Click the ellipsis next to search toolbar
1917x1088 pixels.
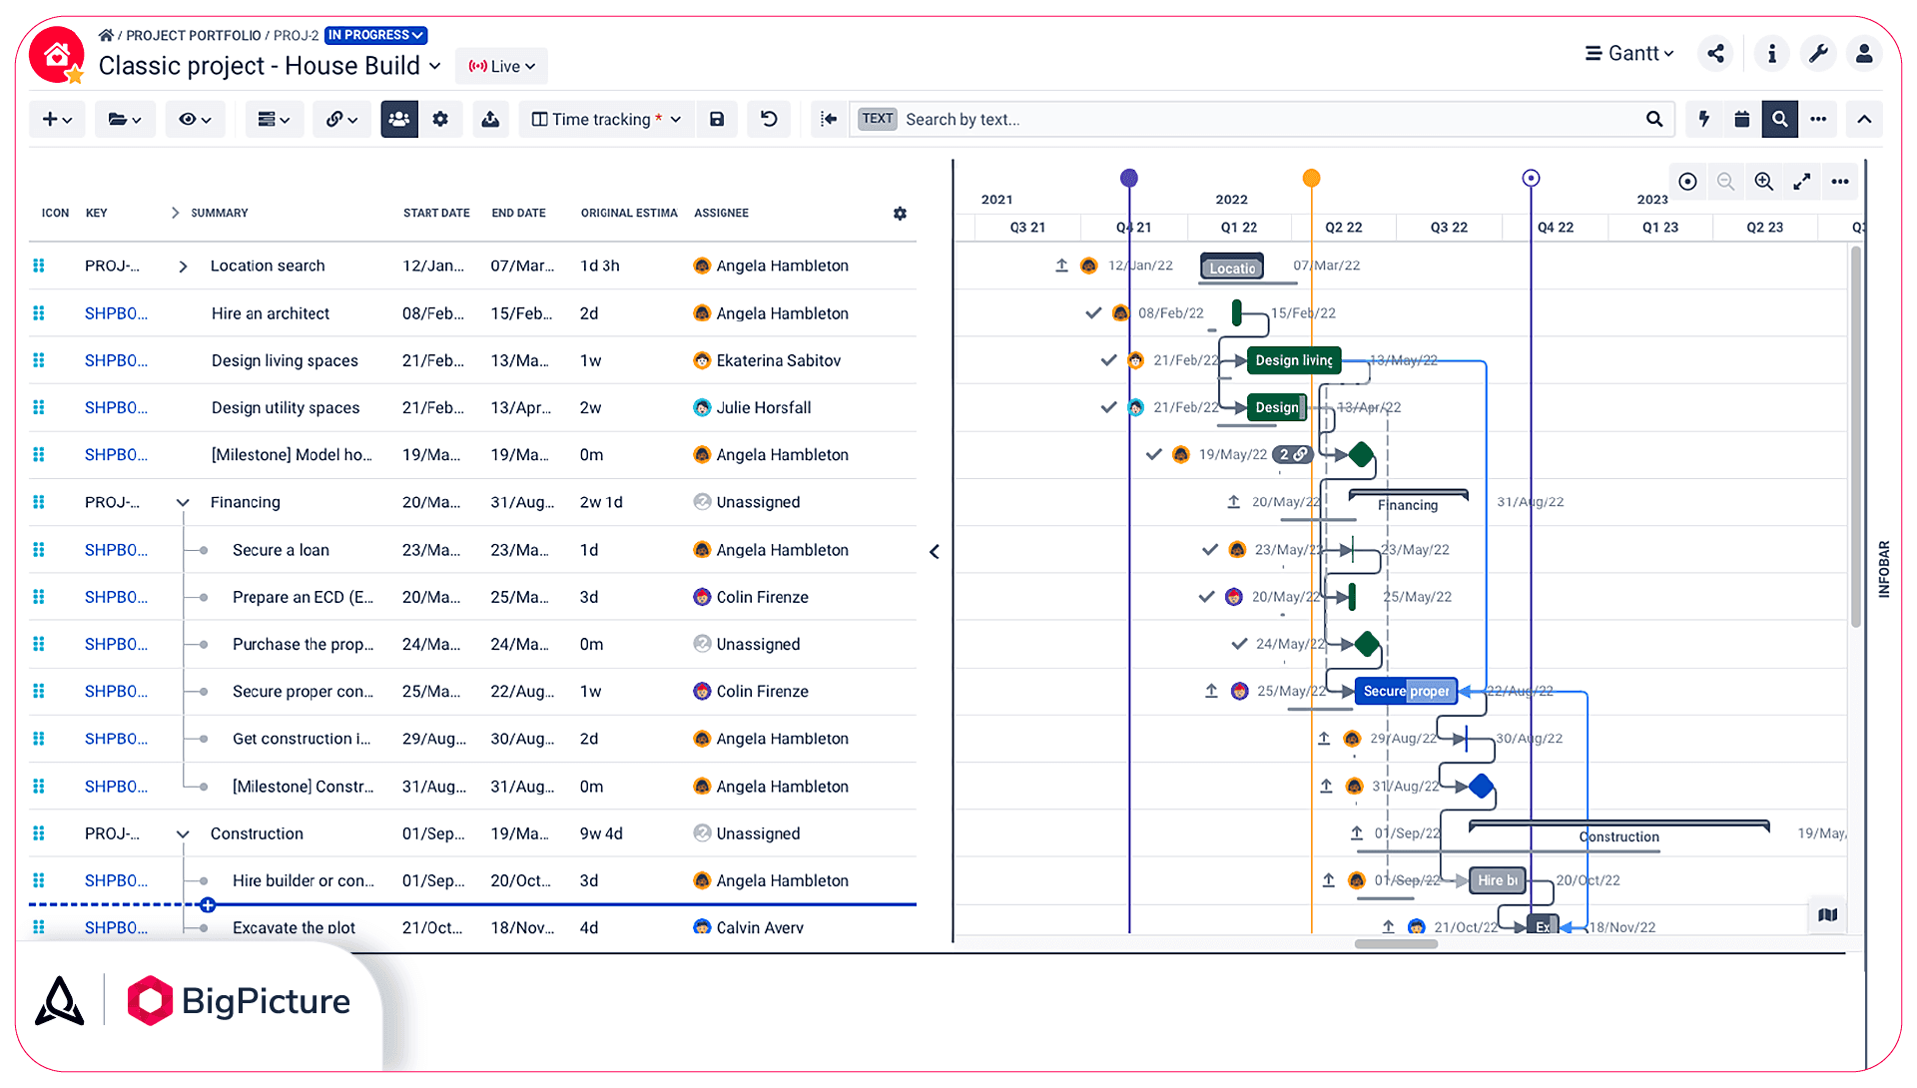1818,119
